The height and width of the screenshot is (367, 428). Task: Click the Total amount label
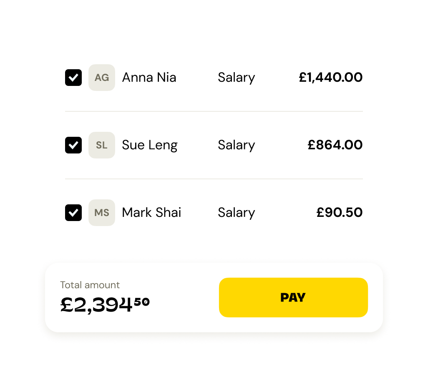tap(90, 285)
